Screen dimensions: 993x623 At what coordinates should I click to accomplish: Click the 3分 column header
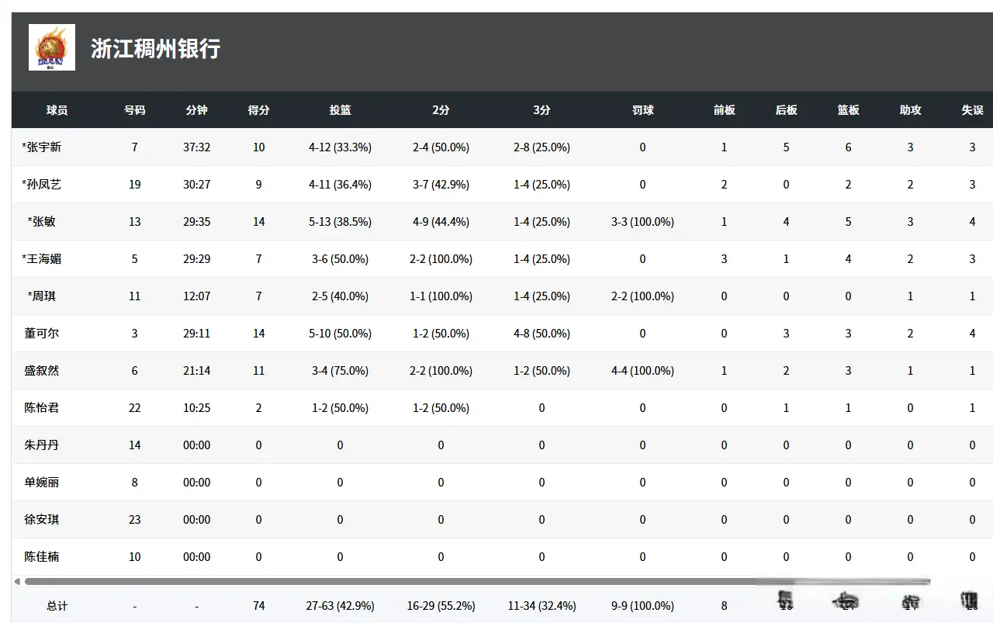pos(541,110)
